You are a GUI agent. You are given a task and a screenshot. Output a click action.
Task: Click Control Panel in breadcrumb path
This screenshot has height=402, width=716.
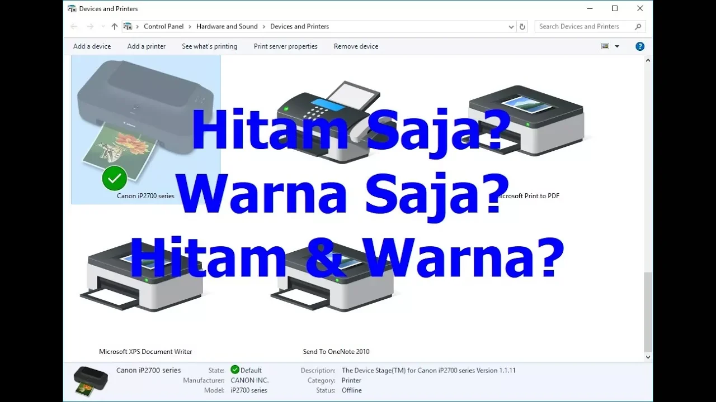(163, 26)
